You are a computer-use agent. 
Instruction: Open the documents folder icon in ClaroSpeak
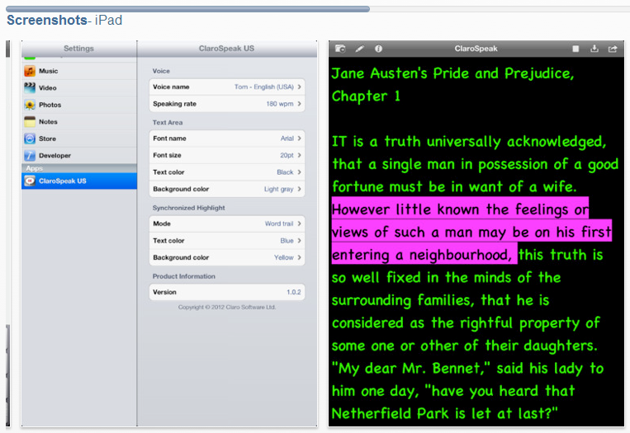(339, 49)
